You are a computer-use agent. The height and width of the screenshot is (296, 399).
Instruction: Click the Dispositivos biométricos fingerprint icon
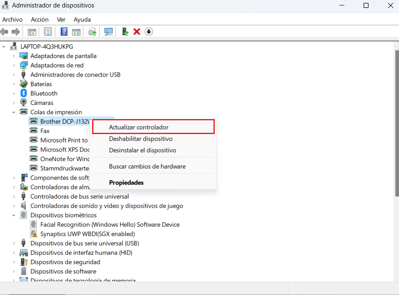[x=23, y=215]
